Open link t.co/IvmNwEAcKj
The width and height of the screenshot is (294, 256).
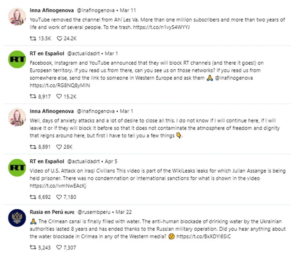pos(58,186)
